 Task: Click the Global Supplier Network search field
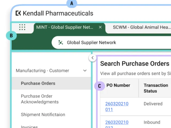click(111, 42)
